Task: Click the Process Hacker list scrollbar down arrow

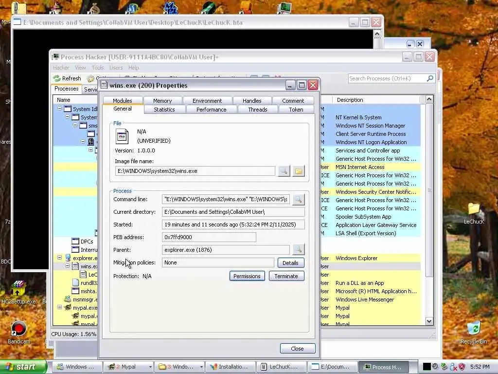Action: tap(429, 321)
